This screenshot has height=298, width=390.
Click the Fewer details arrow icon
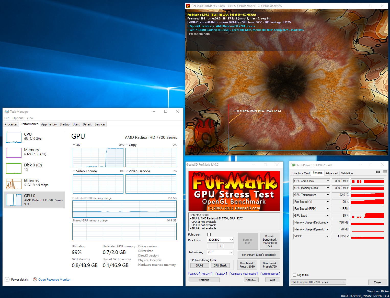[7, 279]
